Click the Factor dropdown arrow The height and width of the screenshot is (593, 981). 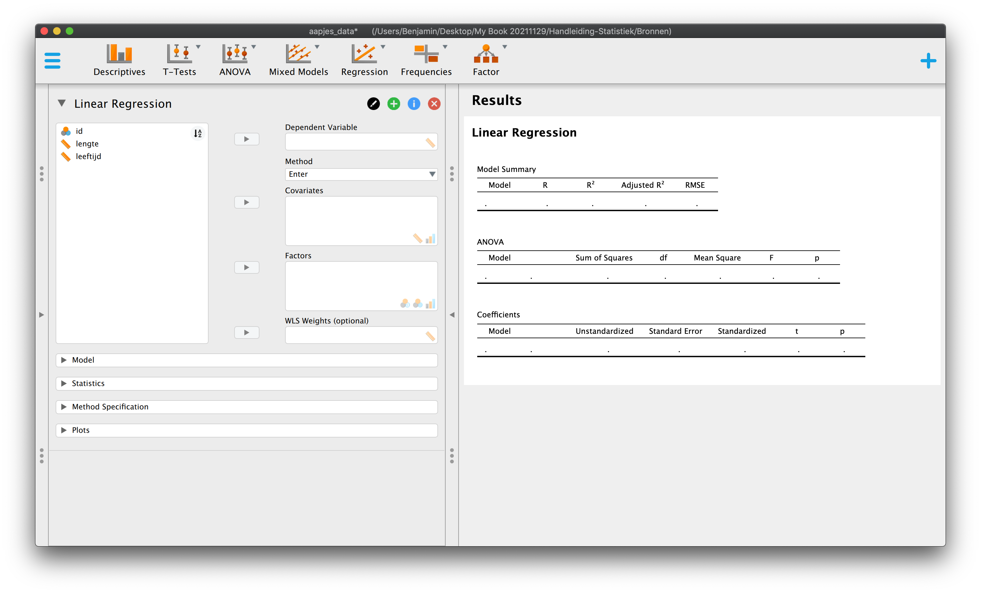[x=504, y=47]
